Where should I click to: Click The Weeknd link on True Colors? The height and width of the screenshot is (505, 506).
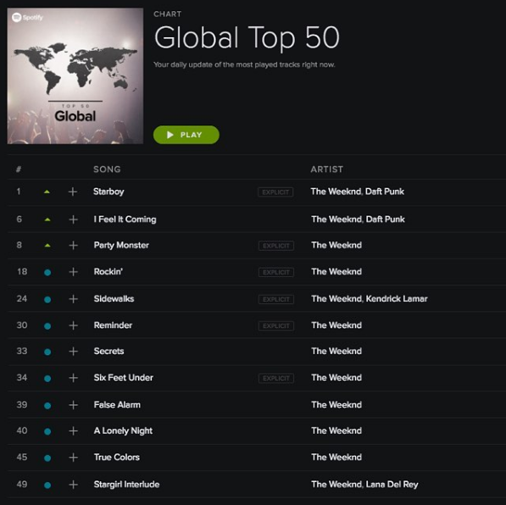(336, 458)
